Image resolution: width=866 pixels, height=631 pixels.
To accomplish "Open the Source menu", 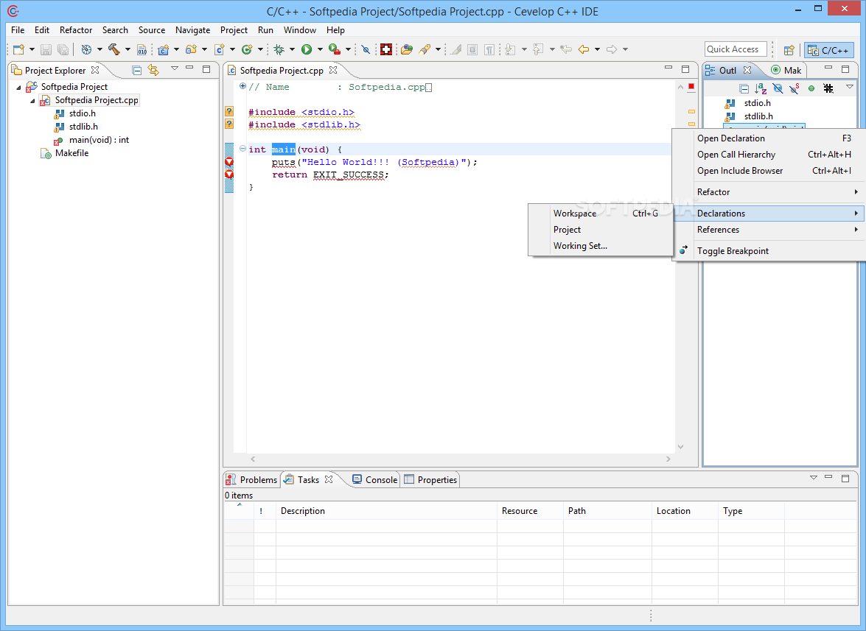I will coord(152,29).
